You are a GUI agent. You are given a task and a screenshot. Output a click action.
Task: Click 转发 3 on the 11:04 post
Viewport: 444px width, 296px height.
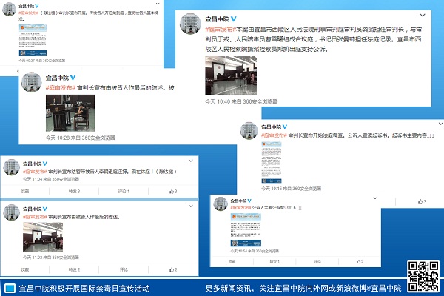click(73, 191)
